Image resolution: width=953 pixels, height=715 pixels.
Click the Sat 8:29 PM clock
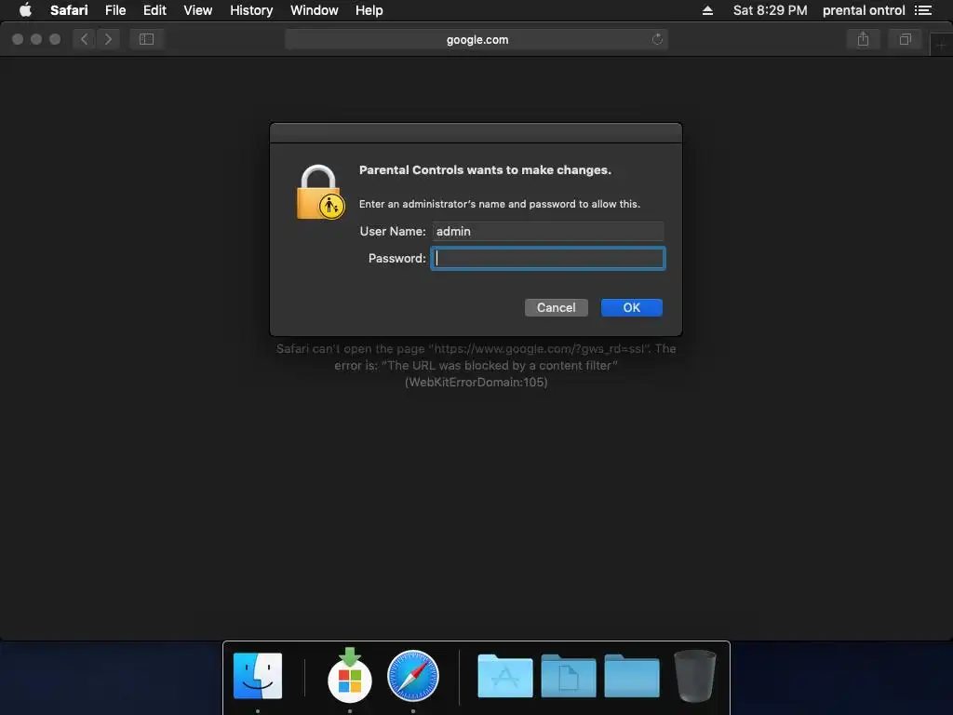pyautogui.click(x=770, y=10)
